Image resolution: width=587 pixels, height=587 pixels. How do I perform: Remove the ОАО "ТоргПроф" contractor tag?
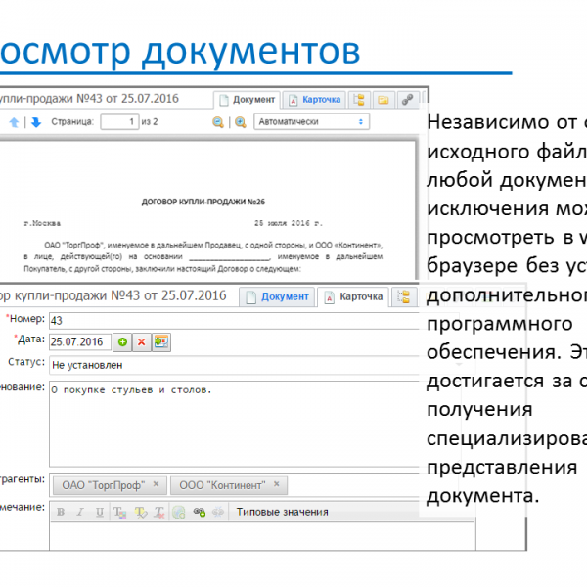155,484
